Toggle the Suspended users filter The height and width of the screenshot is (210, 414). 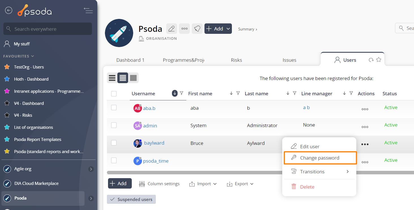pyautogui.click(x=131, y=199)
